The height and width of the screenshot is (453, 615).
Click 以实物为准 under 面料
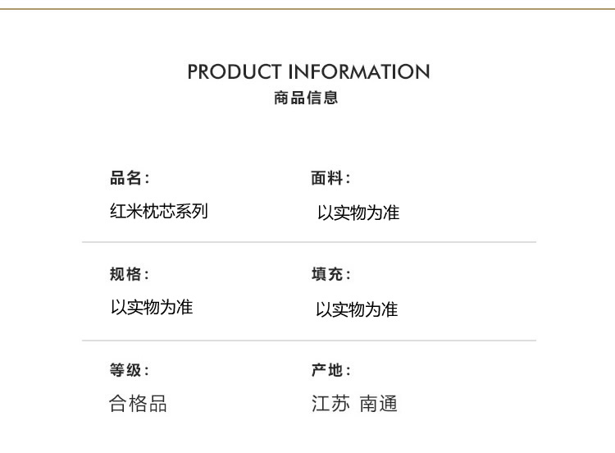[358, 213]
